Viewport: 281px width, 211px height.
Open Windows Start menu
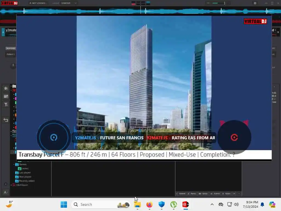pyautogui.click(x=64, y=204)
